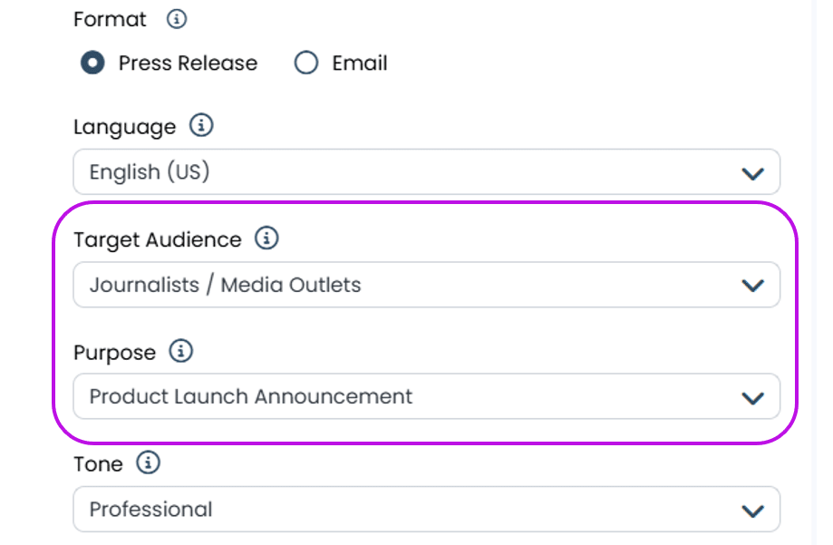Select the Press Release radio button
The width and height of the screenshot is (833, 545).
pos(92,63)
